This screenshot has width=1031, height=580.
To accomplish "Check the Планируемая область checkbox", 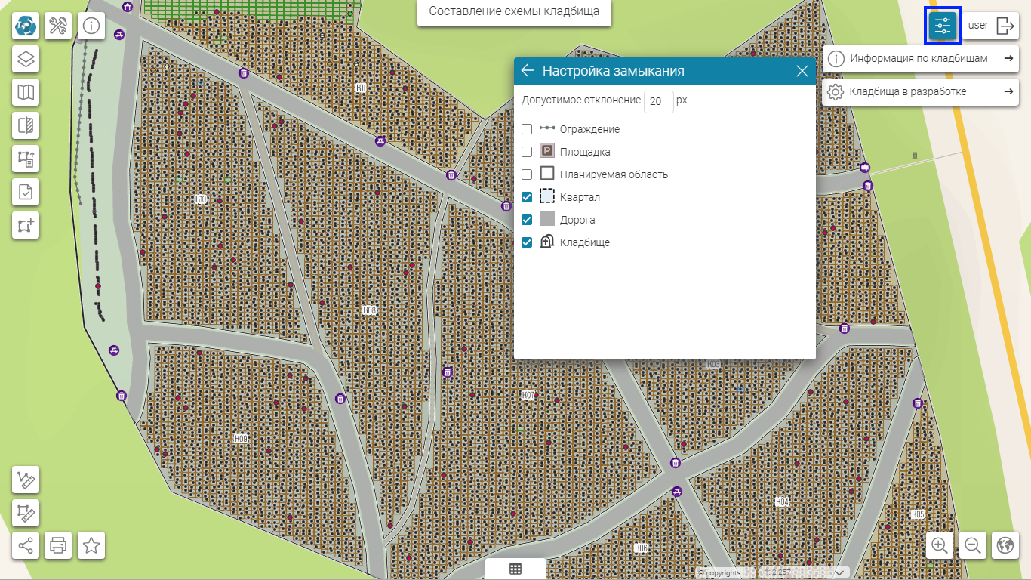I will (x=528, y=174).
